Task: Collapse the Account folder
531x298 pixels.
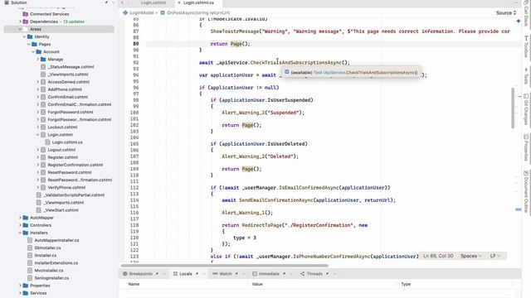Action: [33, 51]
